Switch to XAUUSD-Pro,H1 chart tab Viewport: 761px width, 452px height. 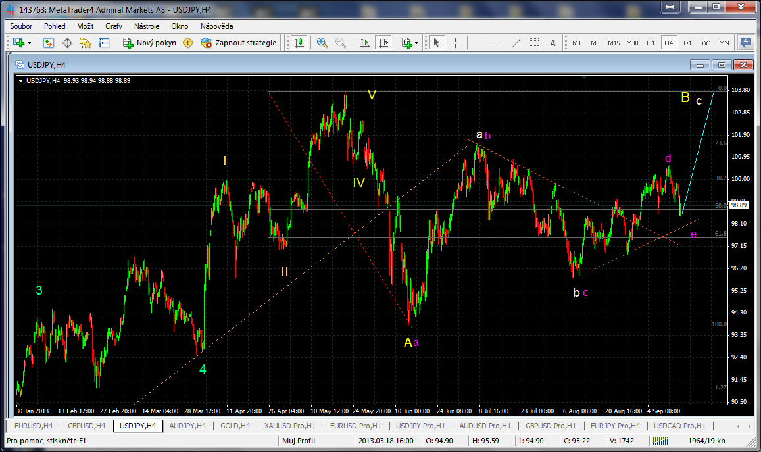tap(290, 426)
